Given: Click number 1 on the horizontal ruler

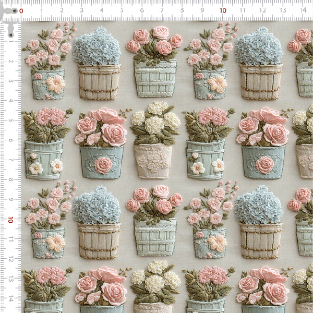Looking at the screenshot, I should pyautogui.click(x=41, y=10).
